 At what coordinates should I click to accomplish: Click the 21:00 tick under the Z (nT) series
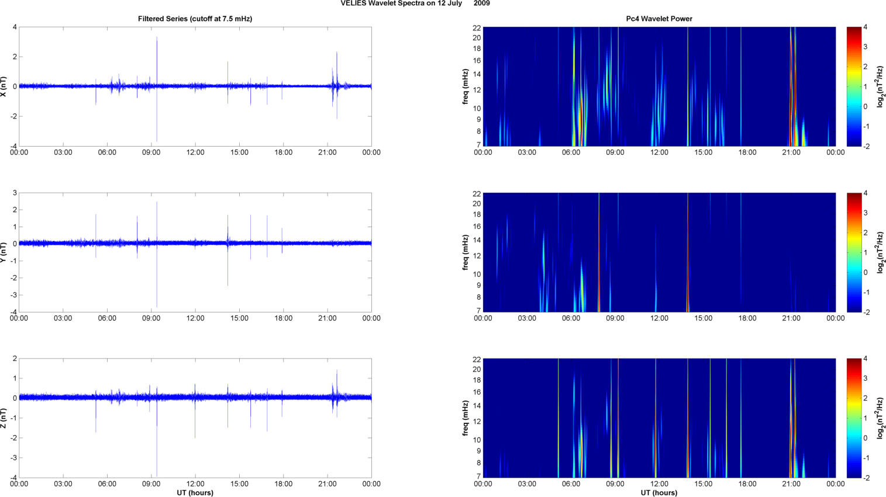[x=327, y=484]
